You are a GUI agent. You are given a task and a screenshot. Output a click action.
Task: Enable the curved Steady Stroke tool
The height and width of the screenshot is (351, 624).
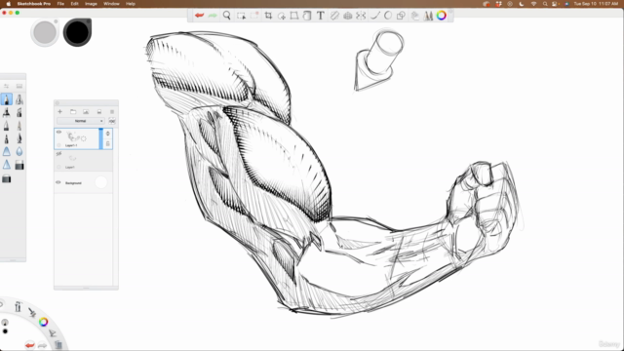(374, 16)
